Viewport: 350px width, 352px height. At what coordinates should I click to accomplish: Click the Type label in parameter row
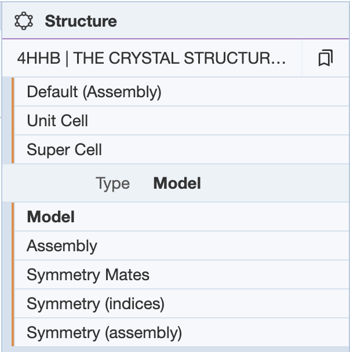(112, 184)
